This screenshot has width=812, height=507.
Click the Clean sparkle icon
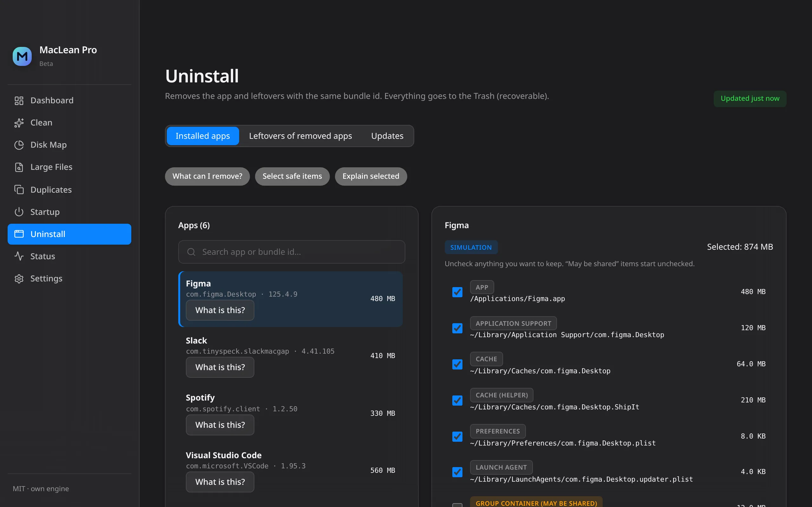click(x=19, y=123)
